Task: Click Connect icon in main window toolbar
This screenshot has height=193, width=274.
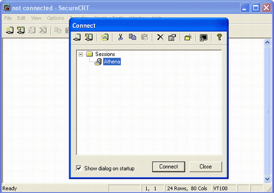Action: (x=9, y=30)
